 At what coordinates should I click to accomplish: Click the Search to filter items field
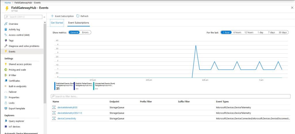pos(170,96)
